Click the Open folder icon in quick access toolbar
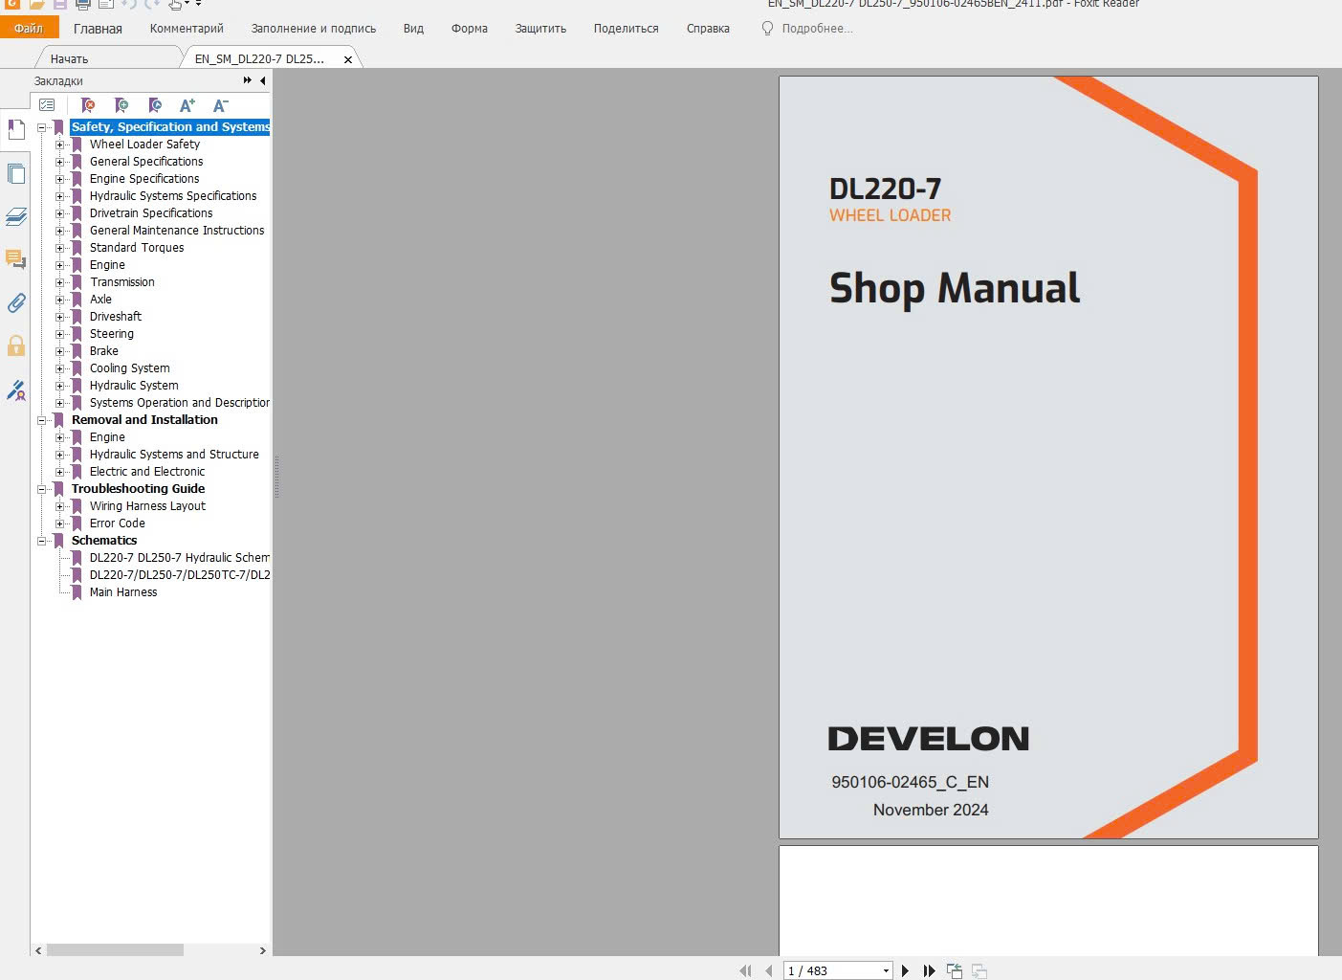 click(x=37, y=4)
